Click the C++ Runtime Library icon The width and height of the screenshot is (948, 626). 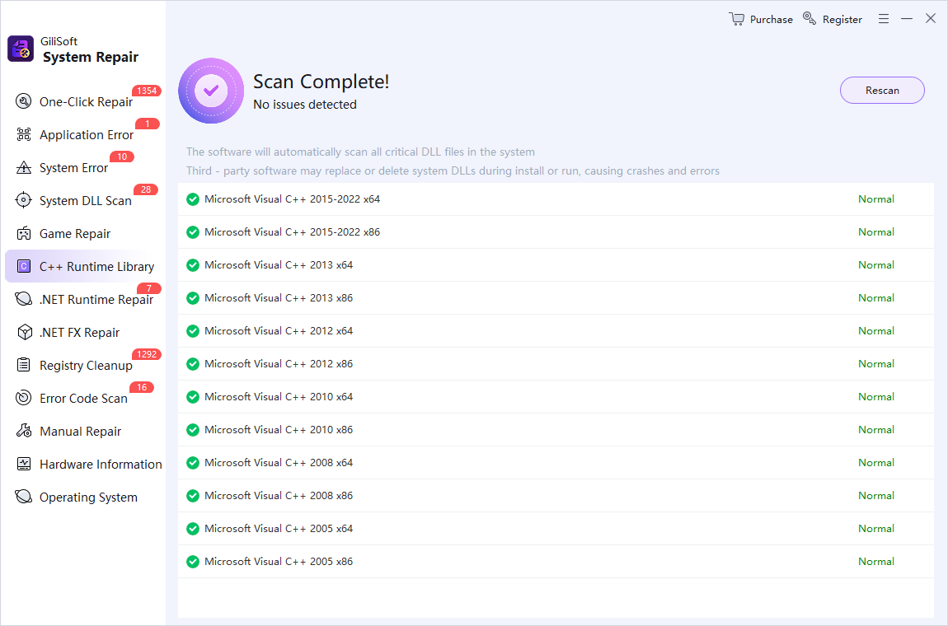coord(24,266)
